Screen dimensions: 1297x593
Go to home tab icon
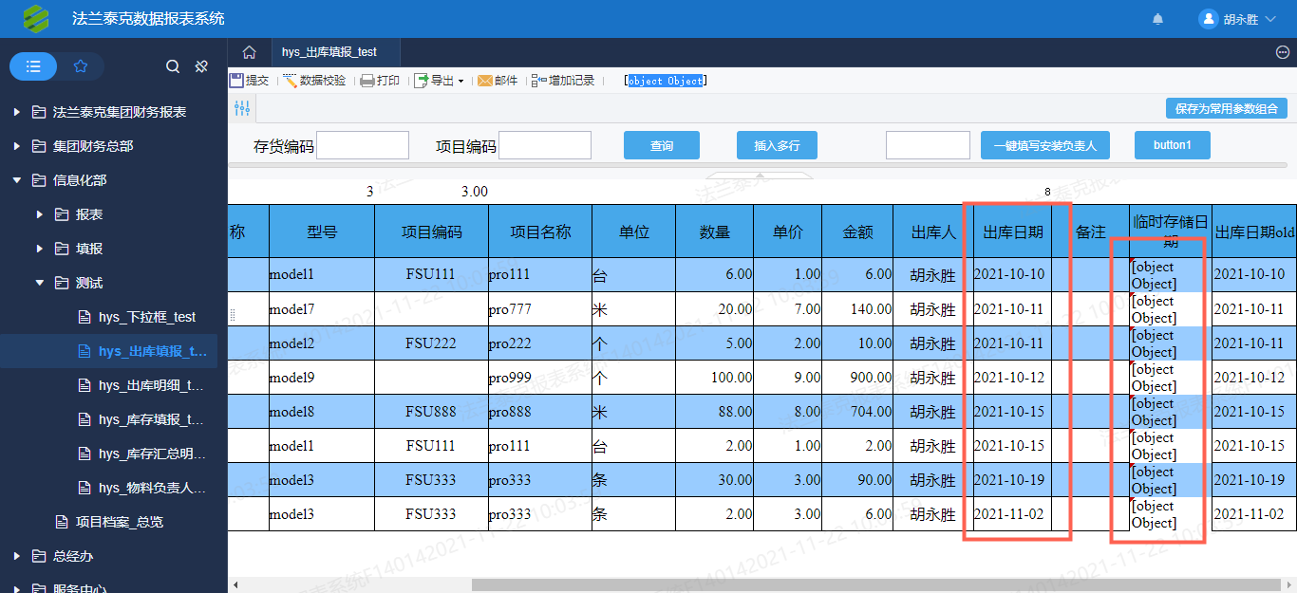249,52
